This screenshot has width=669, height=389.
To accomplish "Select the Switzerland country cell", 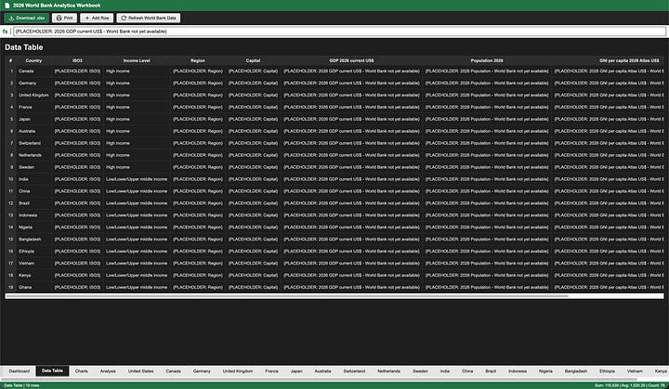I will click(34, 143).
